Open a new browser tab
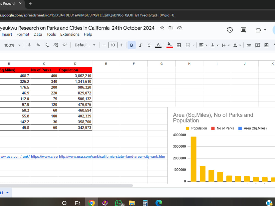Viewport: 275px width, 206px height. [30, 3]
